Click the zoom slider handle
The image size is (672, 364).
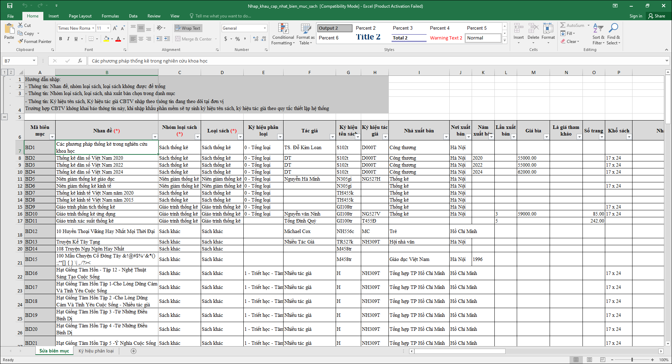632,360
